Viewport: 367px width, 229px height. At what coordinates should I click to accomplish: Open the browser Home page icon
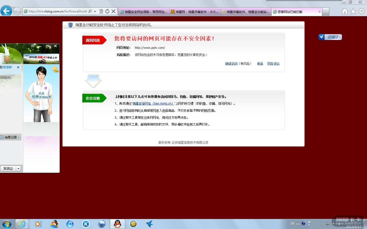pos(345,11)
